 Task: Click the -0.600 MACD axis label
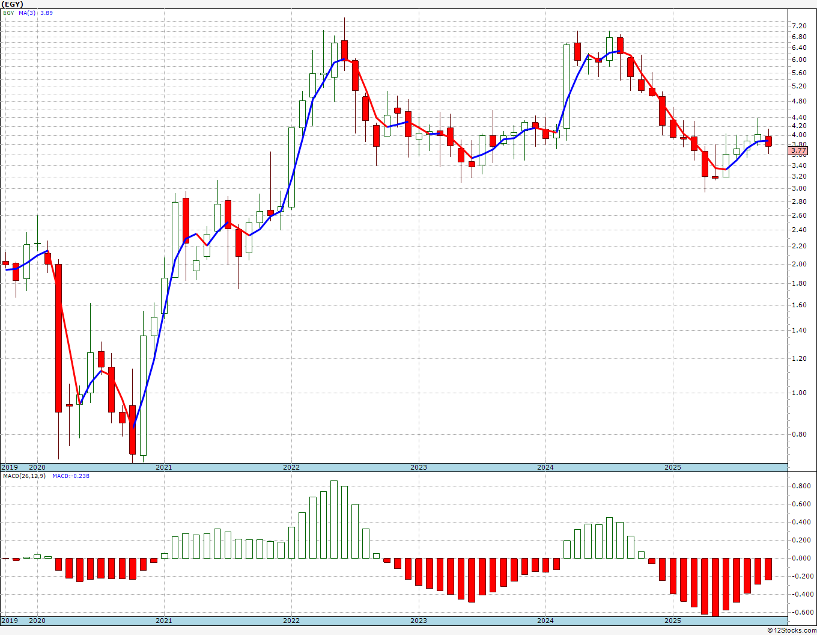800,612
